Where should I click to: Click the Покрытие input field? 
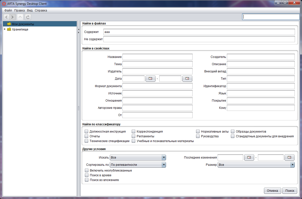point(261,100)
